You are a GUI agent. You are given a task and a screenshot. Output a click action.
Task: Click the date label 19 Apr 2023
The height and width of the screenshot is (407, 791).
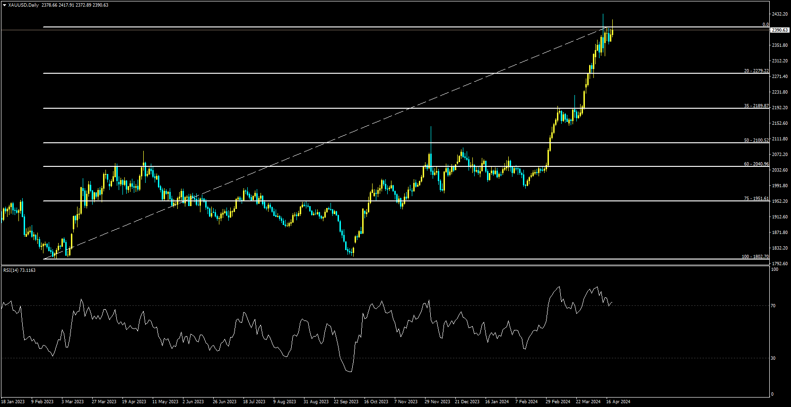click(x=134, y=402)
